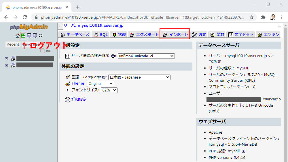This screenshot has width=288, height=162.
Task: Open the font size dropdown 82%
Action: [109, 90]
